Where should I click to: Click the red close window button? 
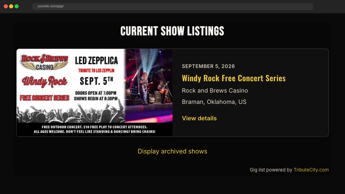pos(6,6)
